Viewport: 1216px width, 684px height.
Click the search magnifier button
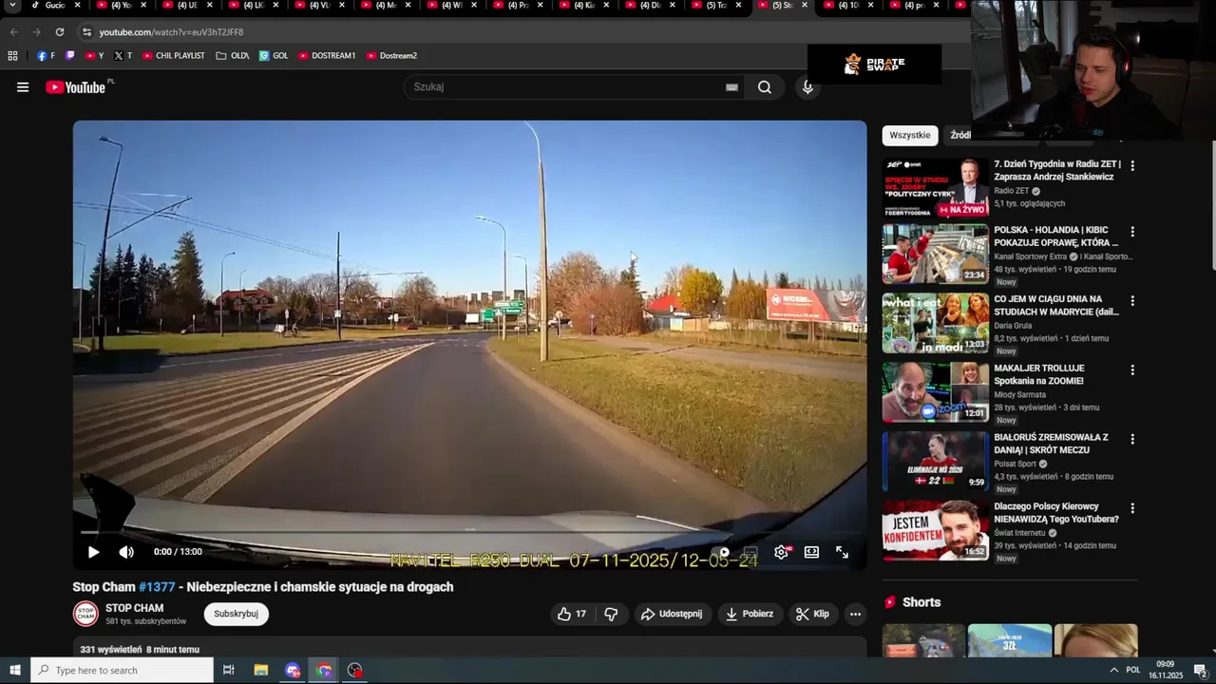tap(765, 87)
